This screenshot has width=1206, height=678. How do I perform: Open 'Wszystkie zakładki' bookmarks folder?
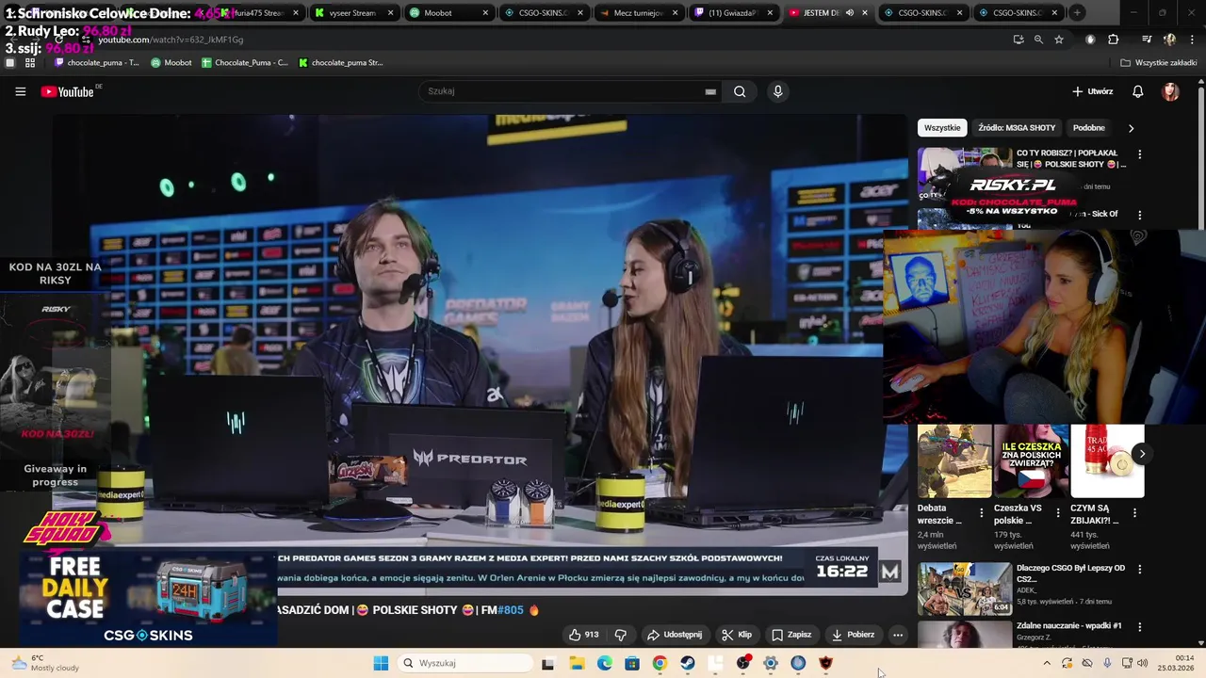point(1158,63)
